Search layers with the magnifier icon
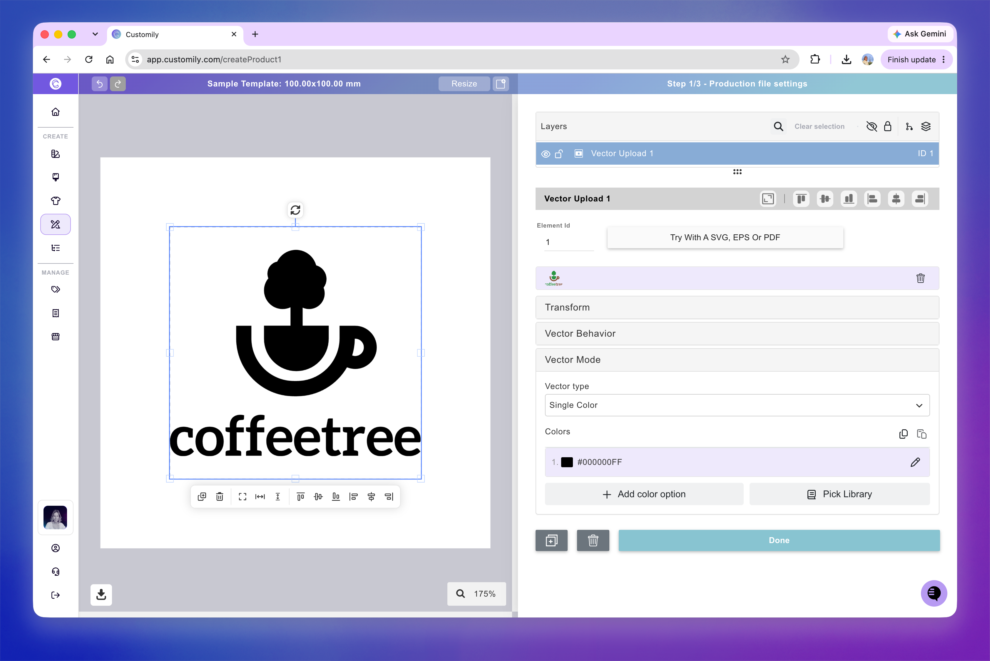This screenshot has width=990, height=661. tap(778, 126)
